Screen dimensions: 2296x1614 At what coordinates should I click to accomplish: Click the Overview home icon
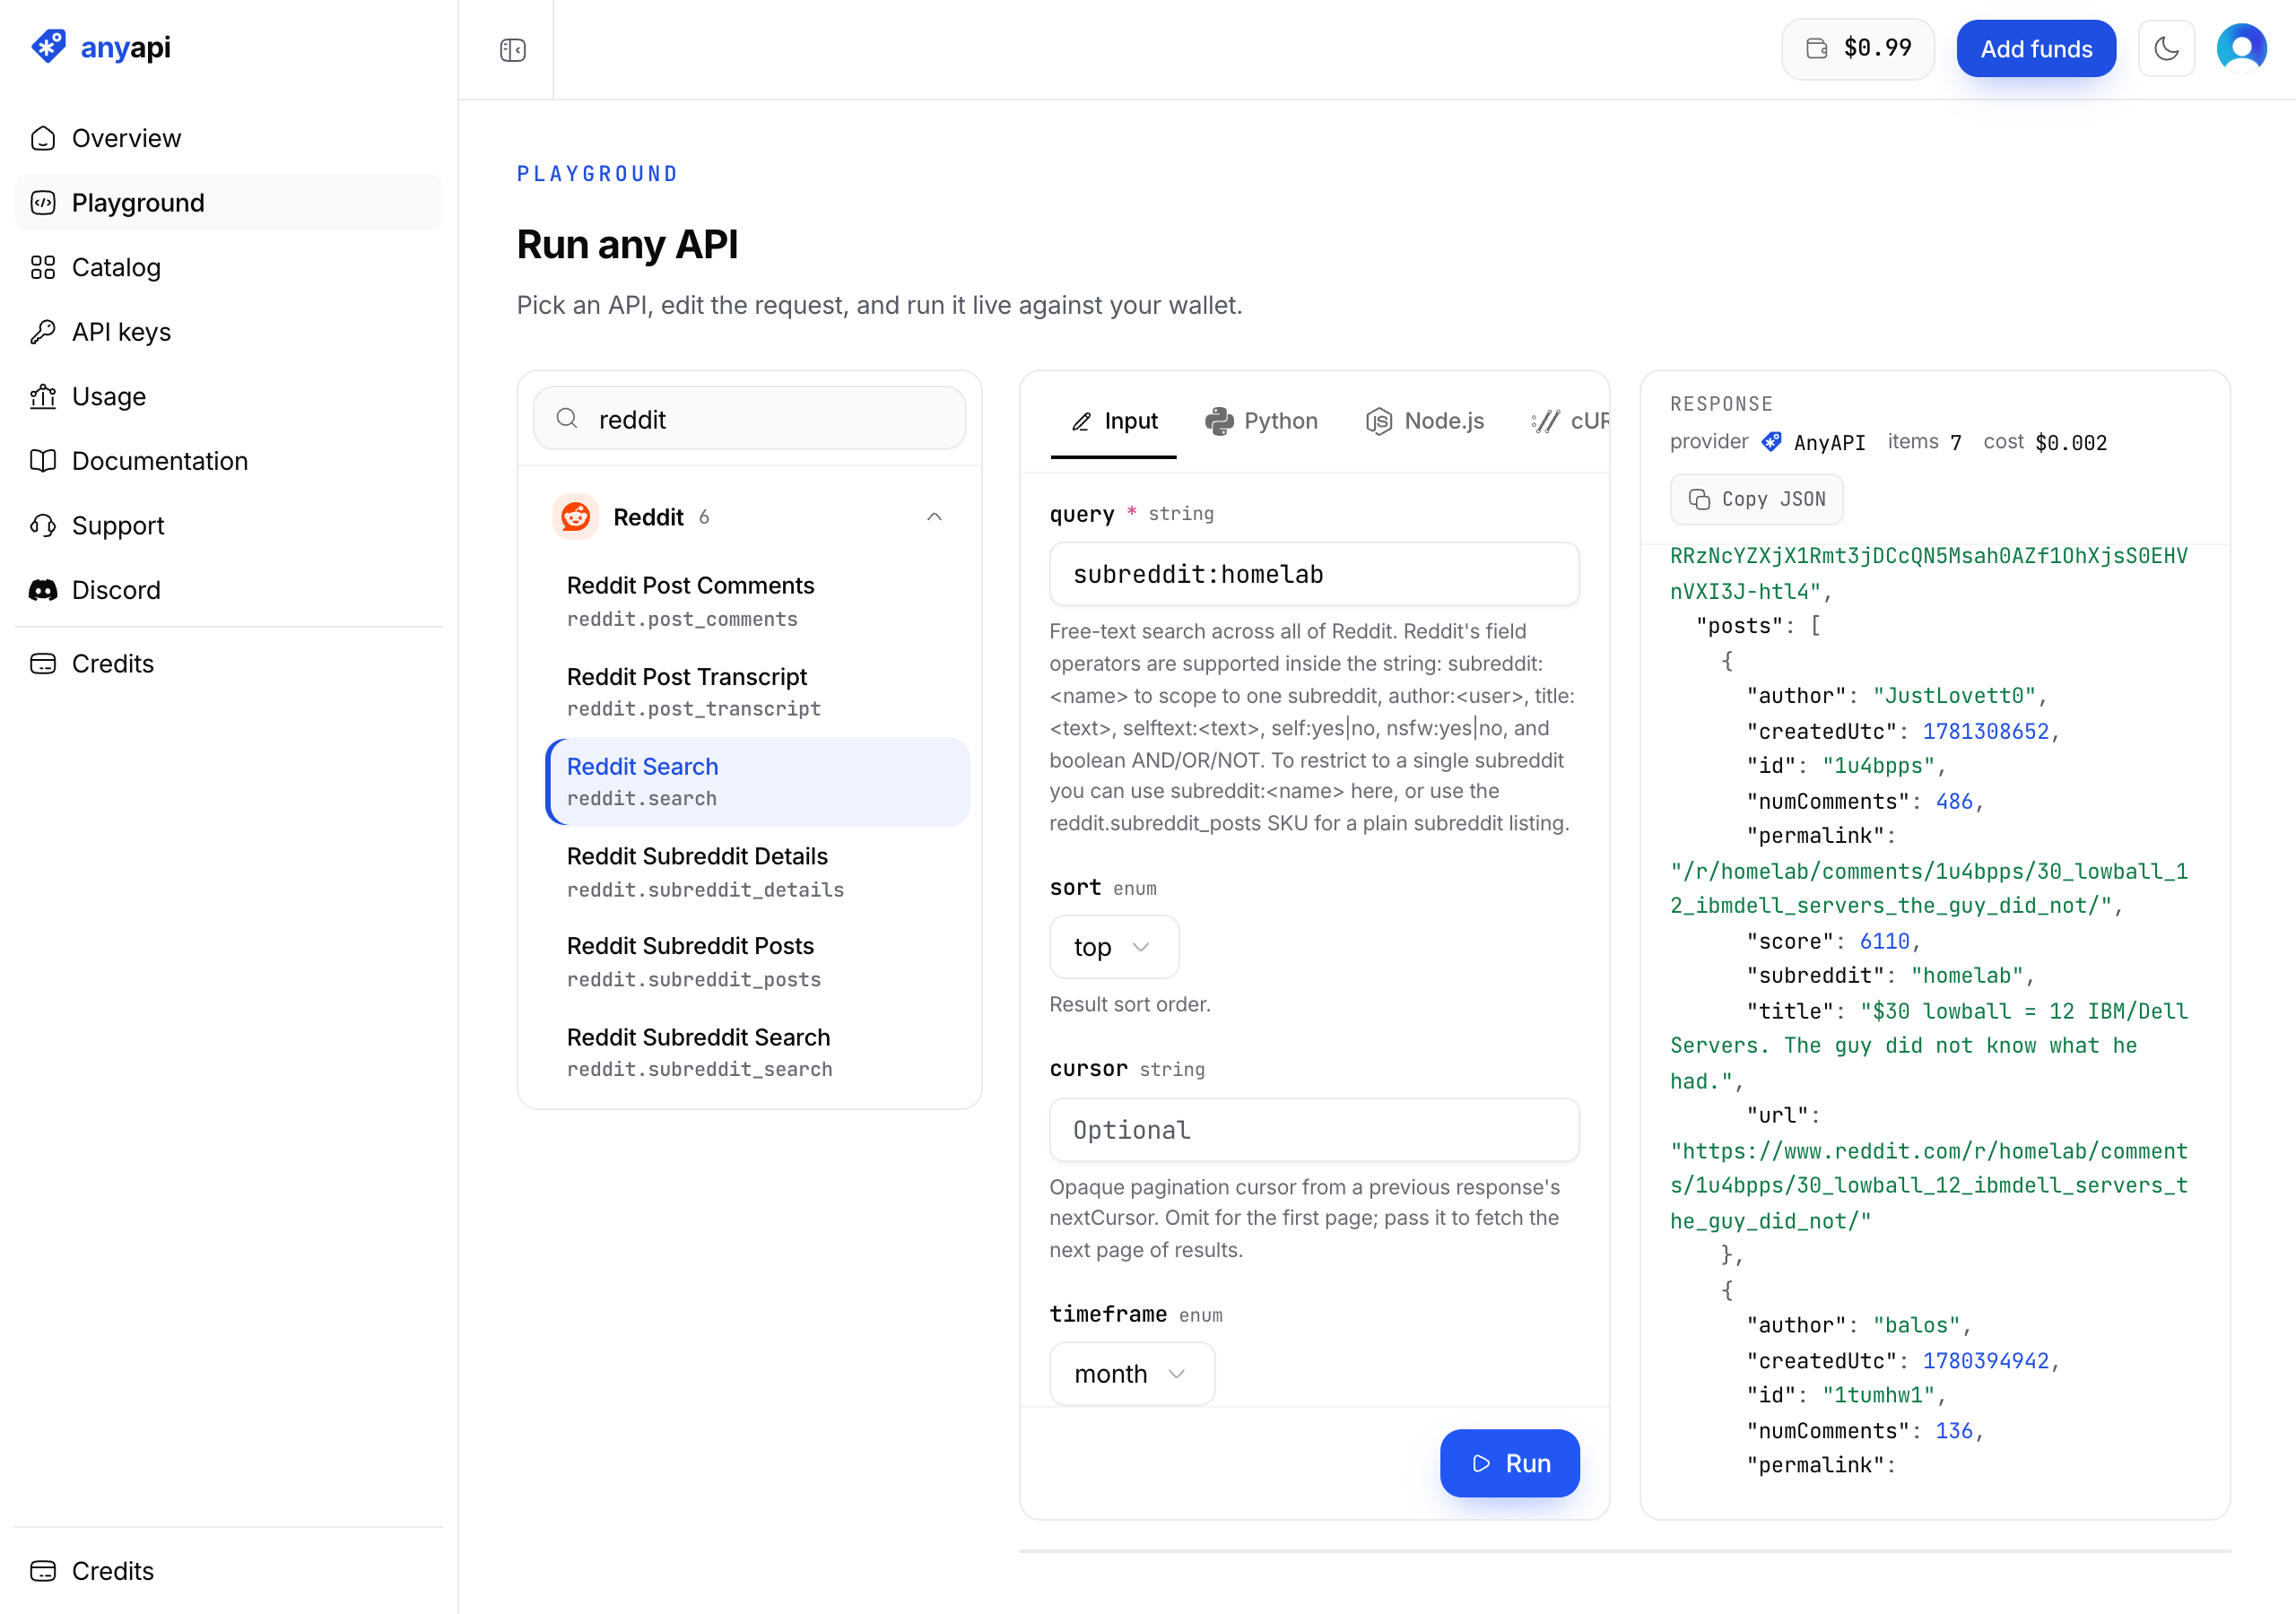[43, 138]
